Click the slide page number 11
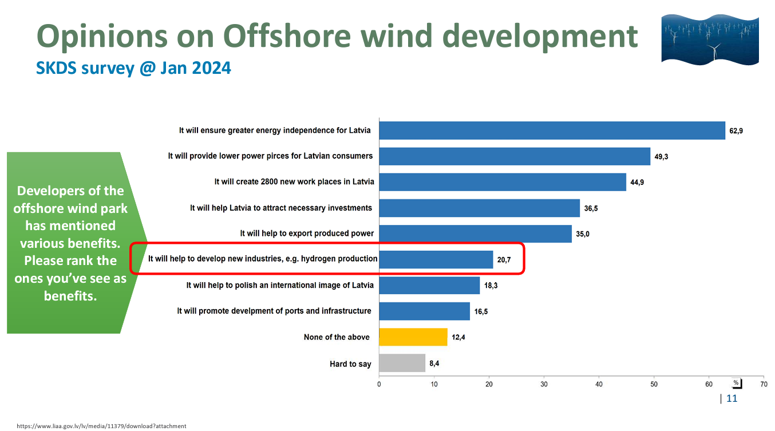 [731, 398]
